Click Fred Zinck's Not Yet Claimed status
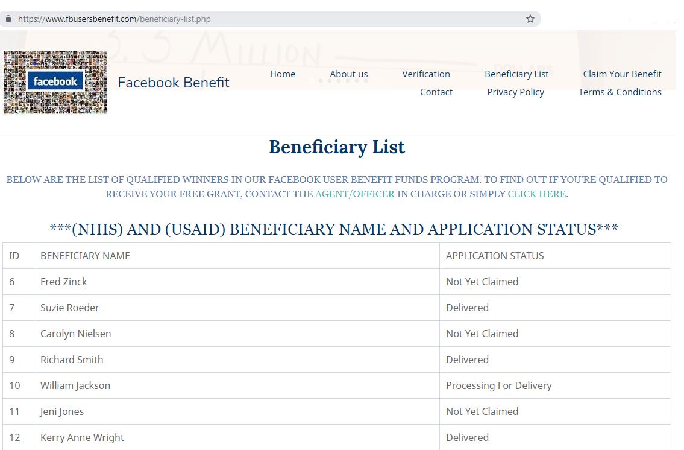Image resolution: width=684 pixels, height=450 pixels. [x=482, y=282]
